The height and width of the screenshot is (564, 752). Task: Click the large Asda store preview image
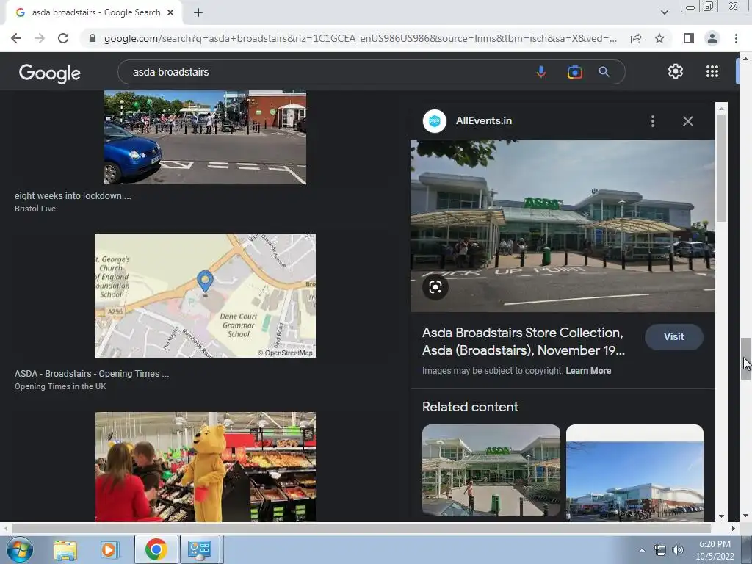[x=563, y=226]
